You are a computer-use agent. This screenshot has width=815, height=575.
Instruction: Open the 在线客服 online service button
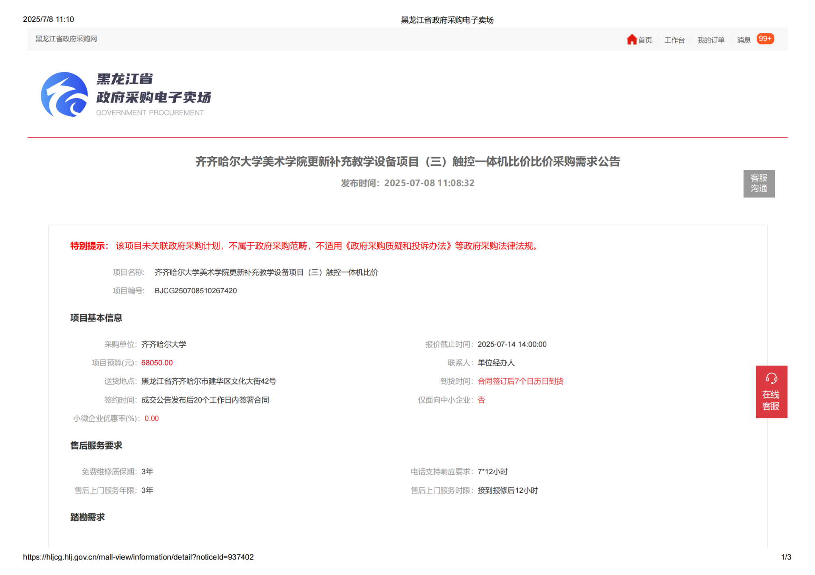771,400
